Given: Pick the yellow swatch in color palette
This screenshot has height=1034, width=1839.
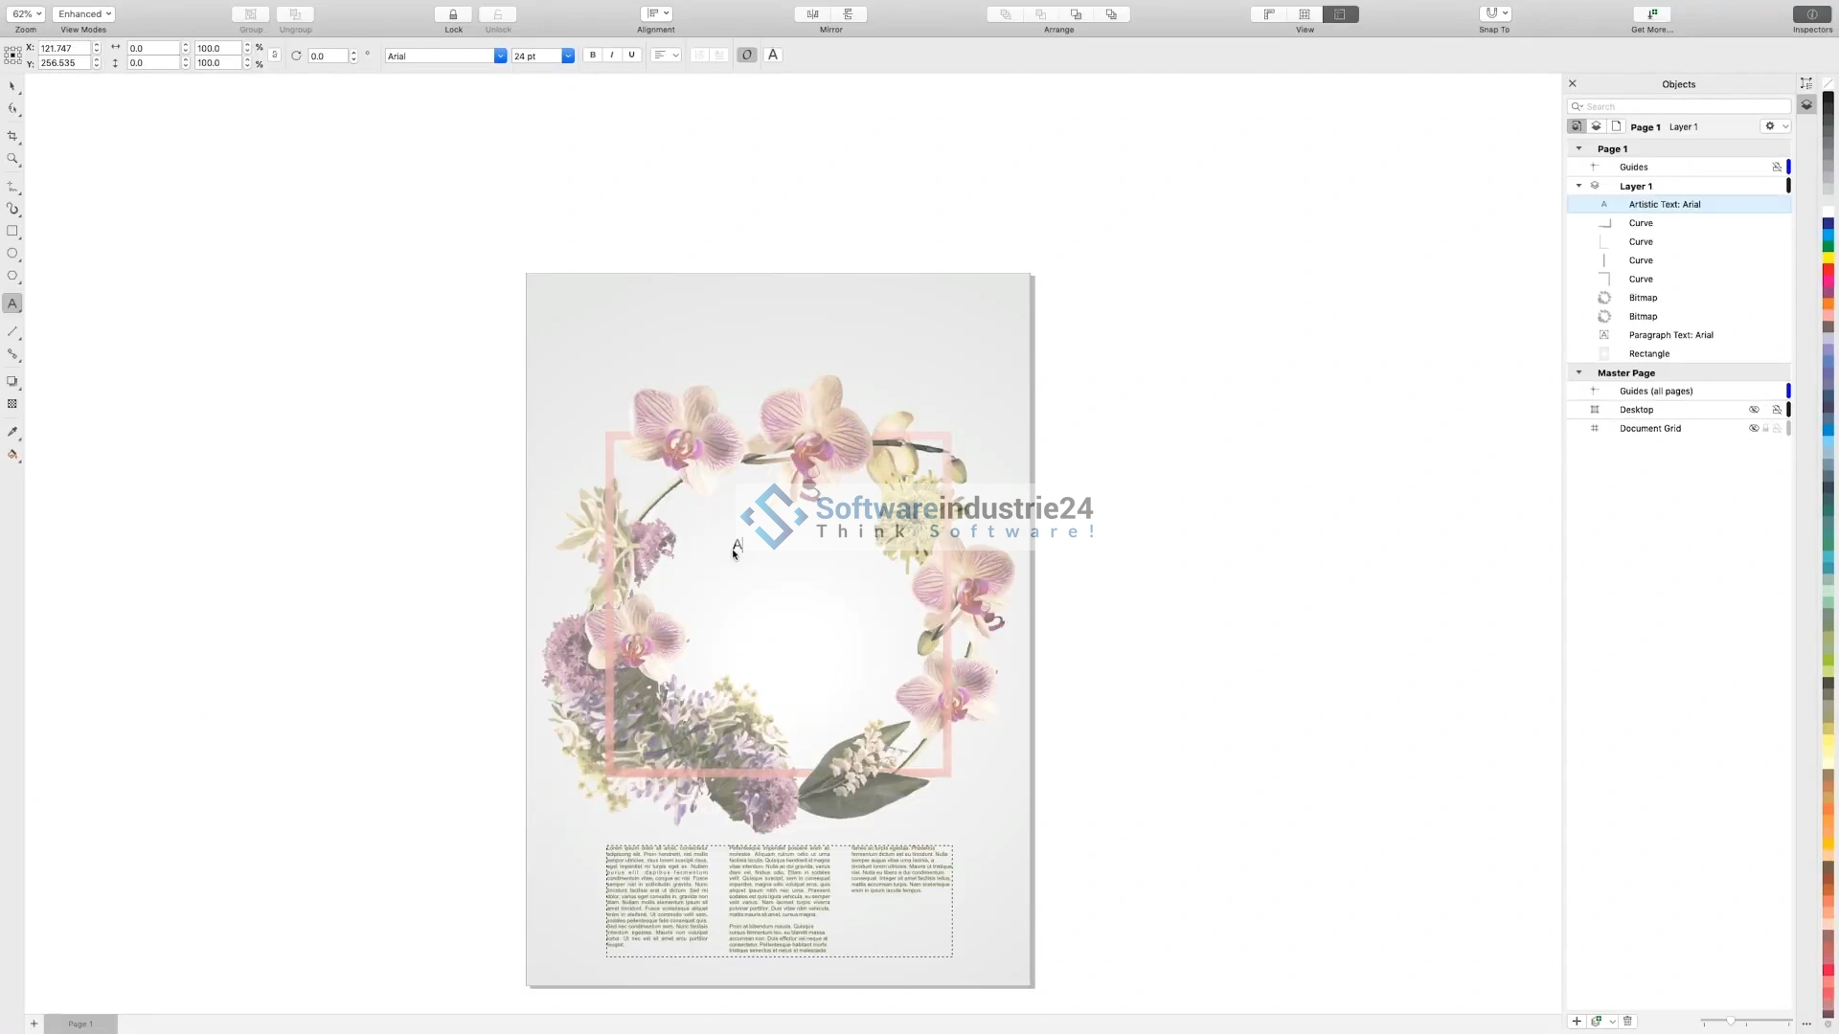Looking at the screenshot, I should [1828, 258].
